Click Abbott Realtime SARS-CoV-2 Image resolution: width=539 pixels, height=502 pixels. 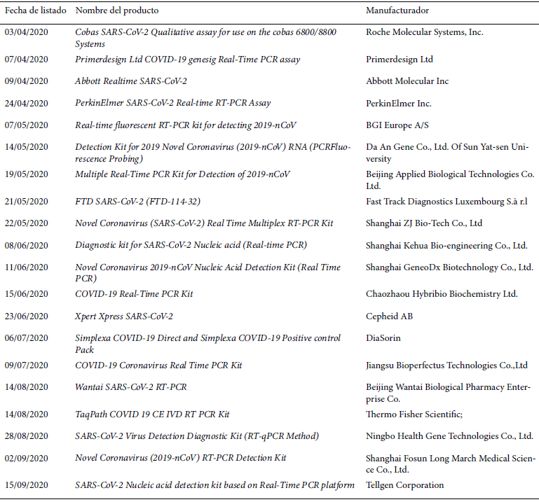pyautogui.click(x=131, y=81)
